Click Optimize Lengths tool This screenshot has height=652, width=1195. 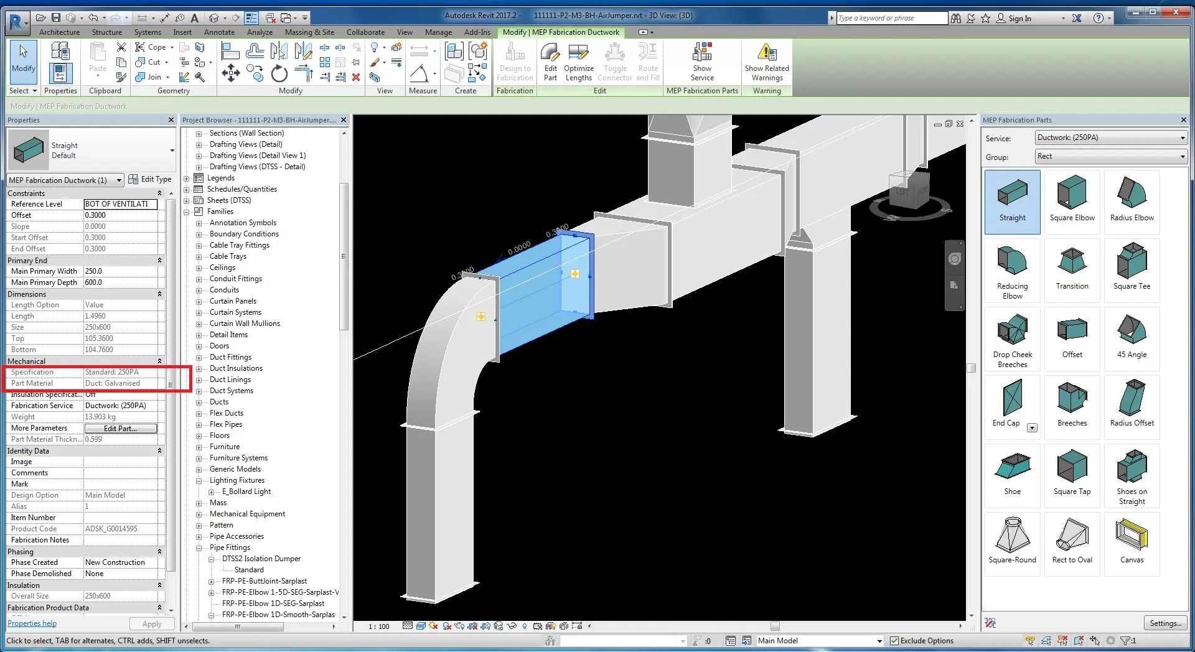[579, 62]
